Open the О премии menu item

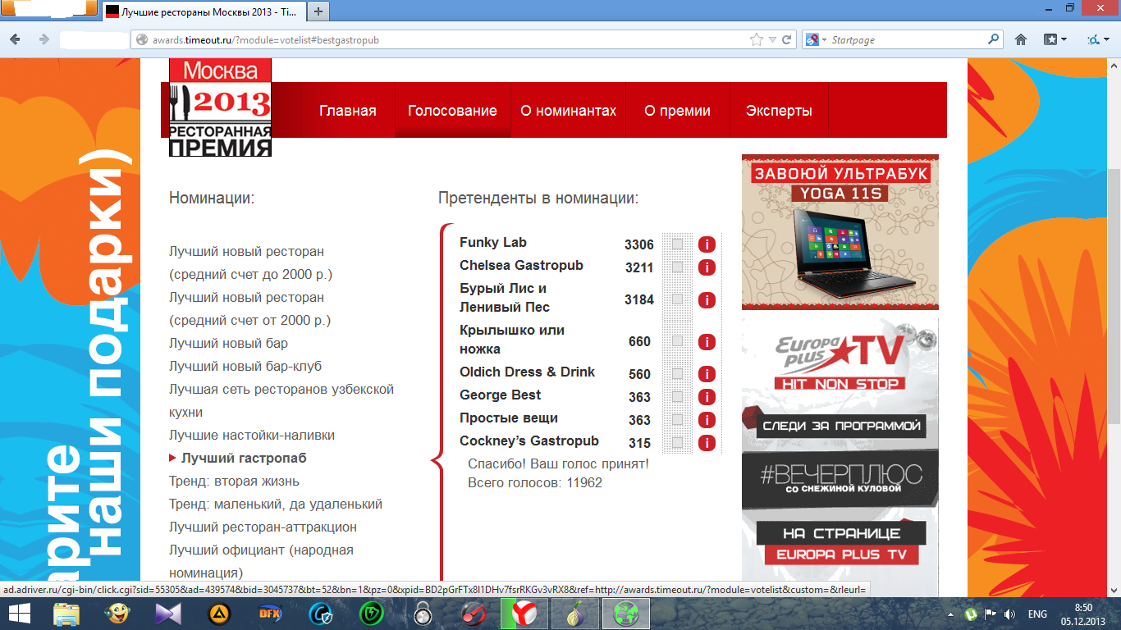(x=677, y=111)
